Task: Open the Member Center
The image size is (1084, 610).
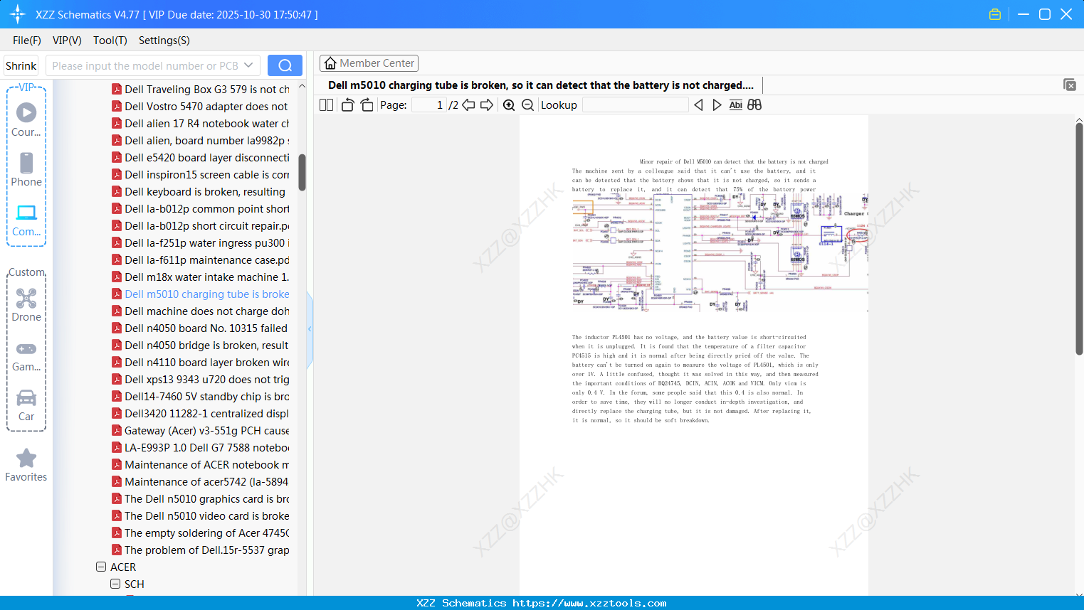Action: (369, 63)
